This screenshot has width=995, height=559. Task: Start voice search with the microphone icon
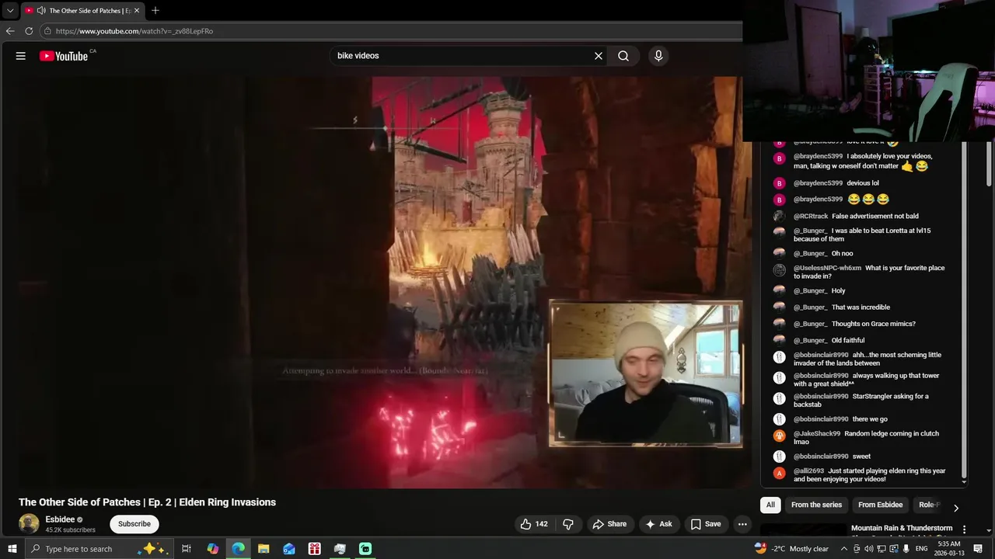pyautogui.click(x=658, y=56)
